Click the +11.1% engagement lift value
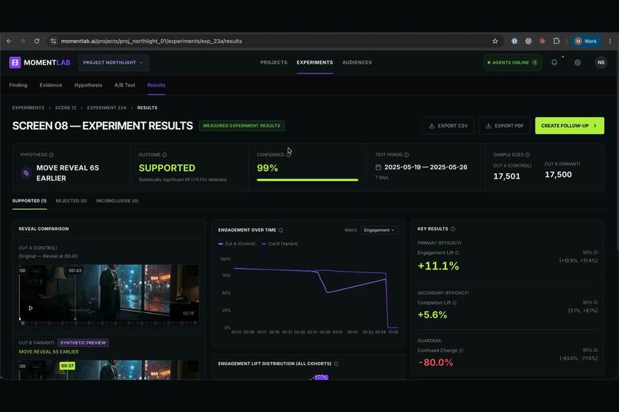 (439, 266)
